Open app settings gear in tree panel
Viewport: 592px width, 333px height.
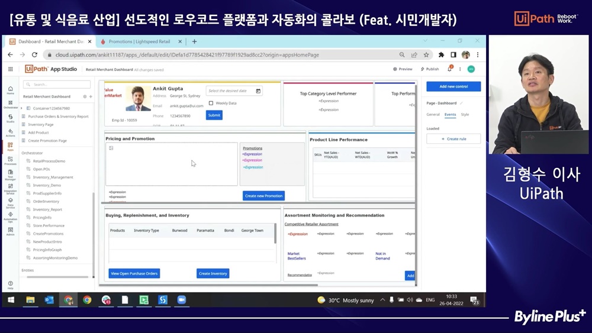[x=85, y=96]
